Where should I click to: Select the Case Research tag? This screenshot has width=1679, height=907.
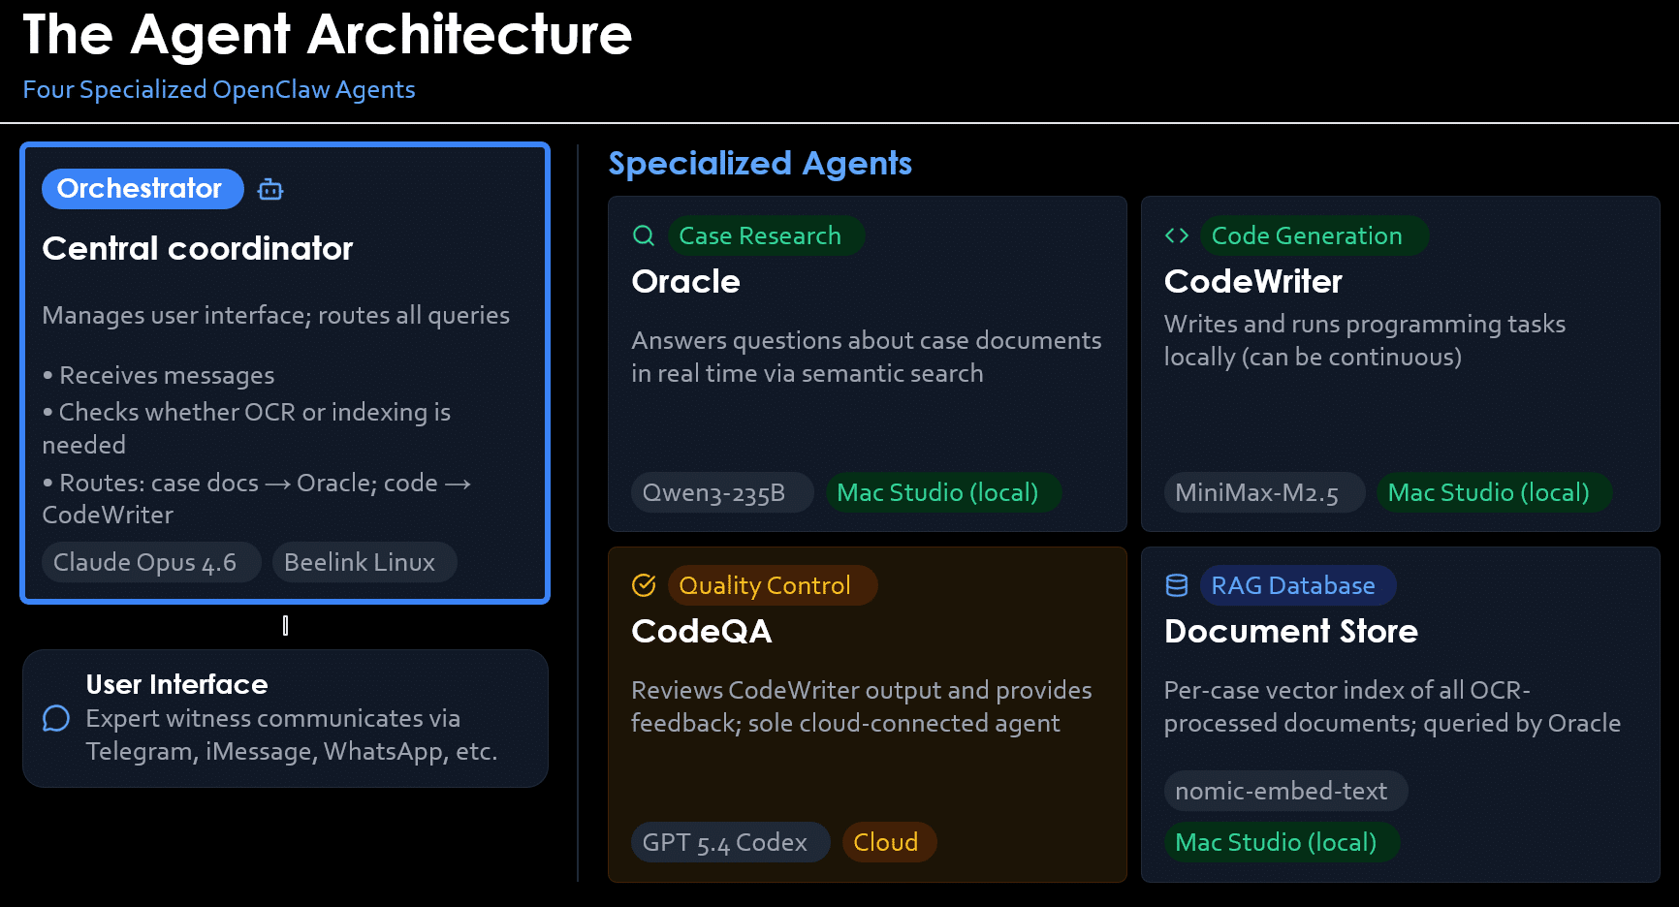(x=766, y=235)
